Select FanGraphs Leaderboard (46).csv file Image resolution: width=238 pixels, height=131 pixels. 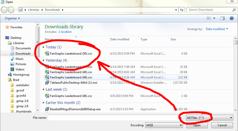point(71,96)
